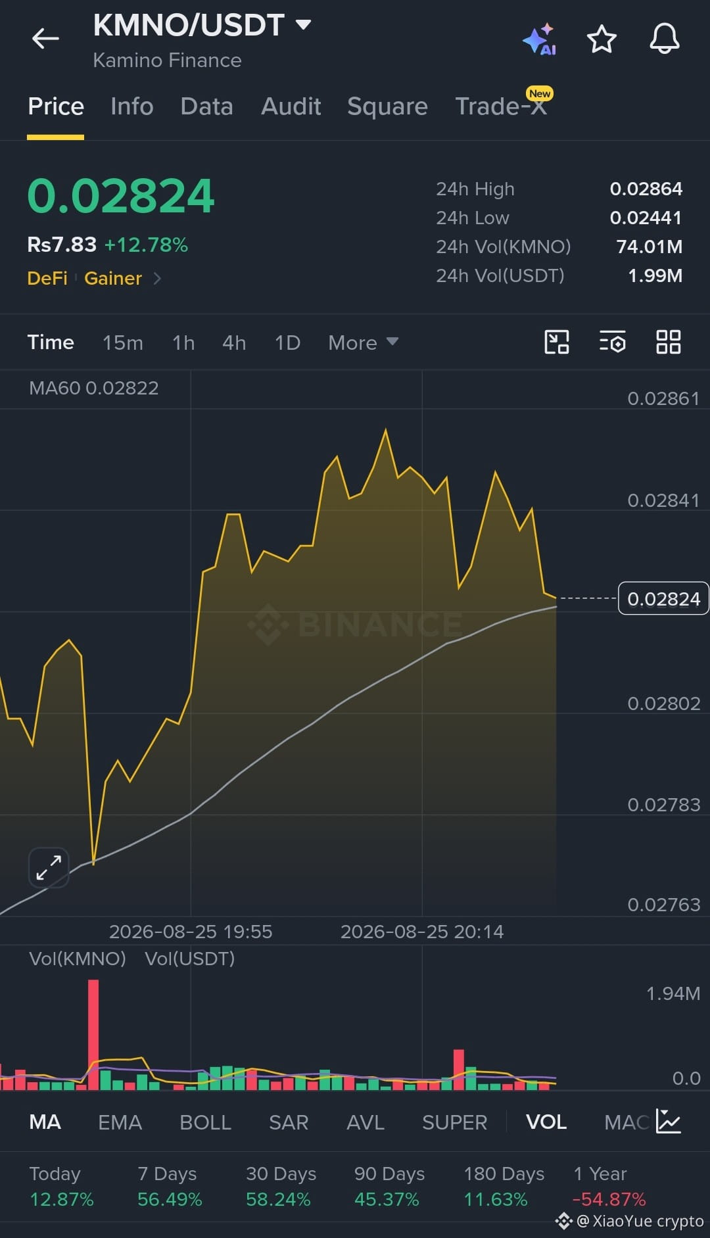
Task: Tap the DeFi category tag
Action: (47, 278)
